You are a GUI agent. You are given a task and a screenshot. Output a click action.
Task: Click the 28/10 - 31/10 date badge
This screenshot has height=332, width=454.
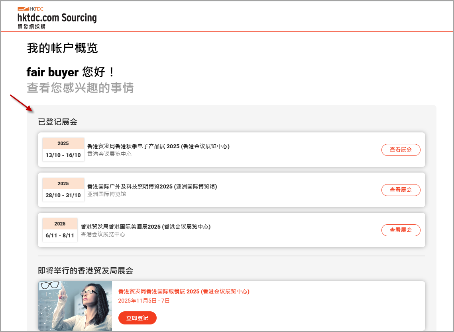[x=63, y=190]
